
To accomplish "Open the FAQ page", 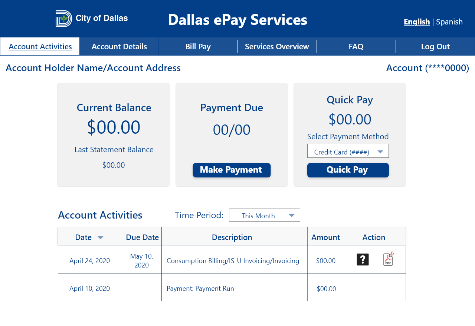I will [x=356, y=46].
